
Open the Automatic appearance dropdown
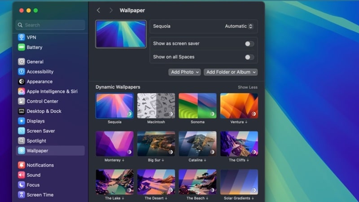(239, 26)
